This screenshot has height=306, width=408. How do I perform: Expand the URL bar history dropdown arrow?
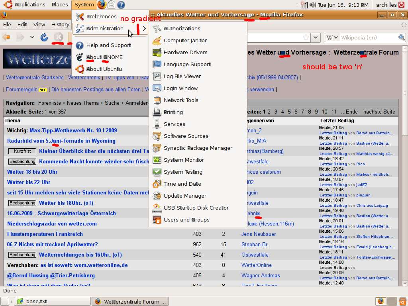point(316,37)
